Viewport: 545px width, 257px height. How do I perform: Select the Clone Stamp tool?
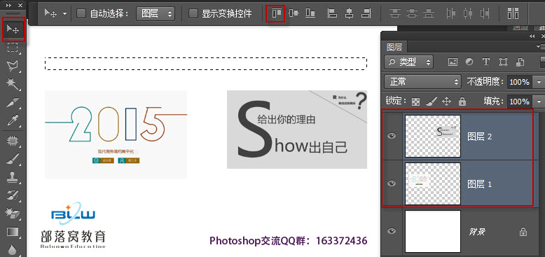(x=13, y=177)
